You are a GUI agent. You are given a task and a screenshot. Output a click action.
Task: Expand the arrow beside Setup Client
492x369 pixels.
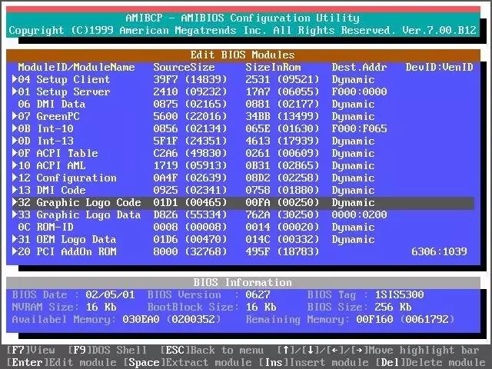(x=15, y=80)
